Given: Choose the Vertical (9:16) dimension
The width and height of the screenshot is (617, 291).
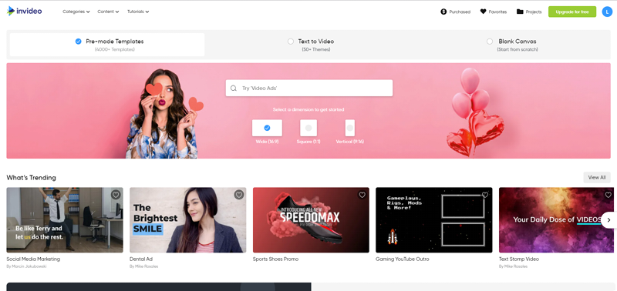Looking at the screenshot, I should pos(350,128).
